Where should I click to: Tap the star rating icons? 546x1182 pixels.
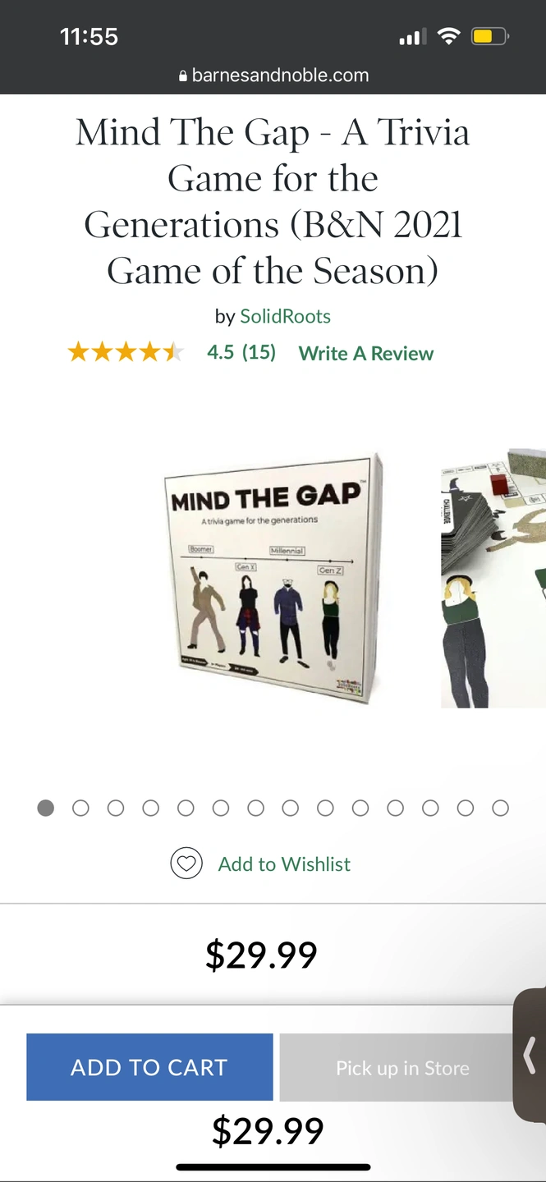pos(126,353)
